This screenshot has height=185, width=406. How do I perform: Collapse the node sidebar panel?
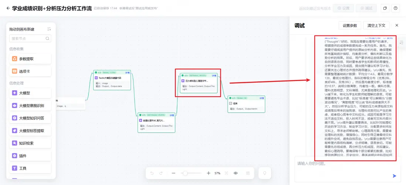(49, 29)
